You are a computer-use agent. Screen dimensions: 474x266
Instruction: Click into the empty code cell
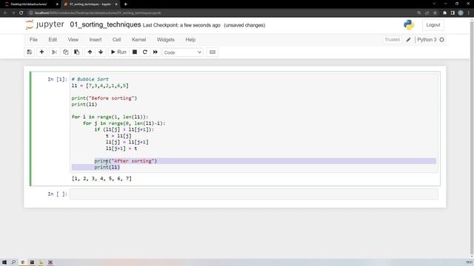[x=253, y=194]
